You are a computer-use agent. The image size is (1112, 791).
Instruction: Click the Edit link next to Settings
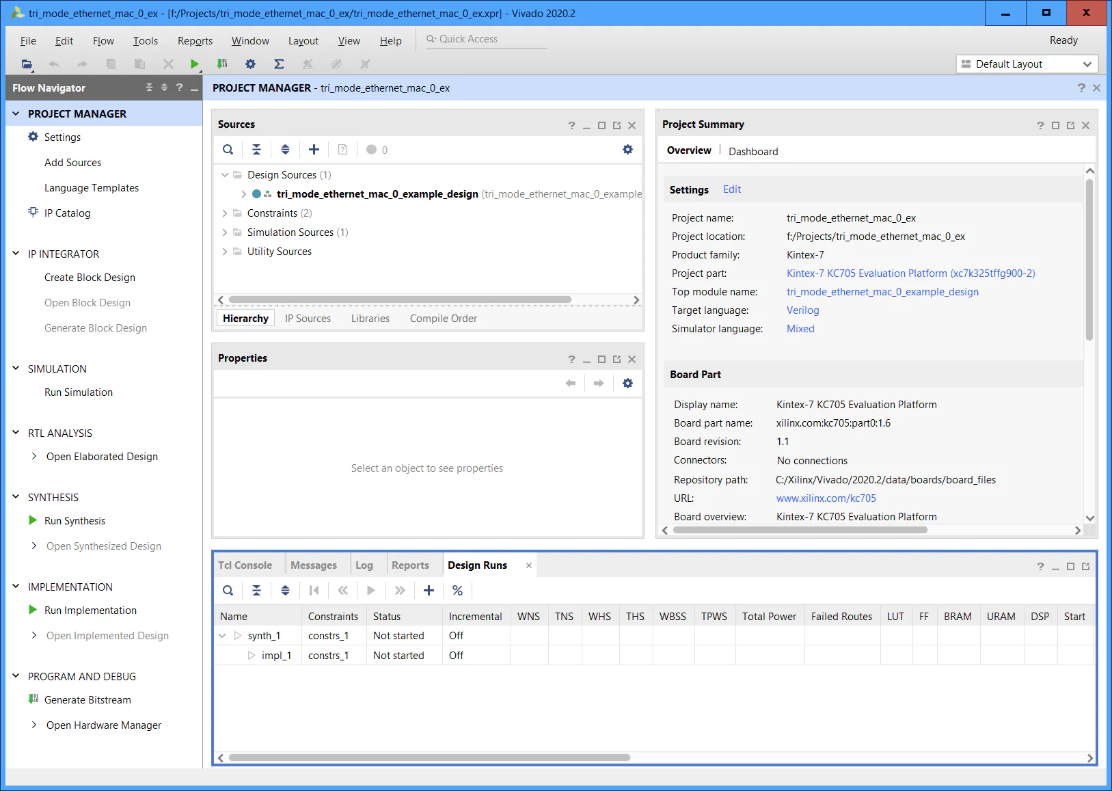click(731, 189)
